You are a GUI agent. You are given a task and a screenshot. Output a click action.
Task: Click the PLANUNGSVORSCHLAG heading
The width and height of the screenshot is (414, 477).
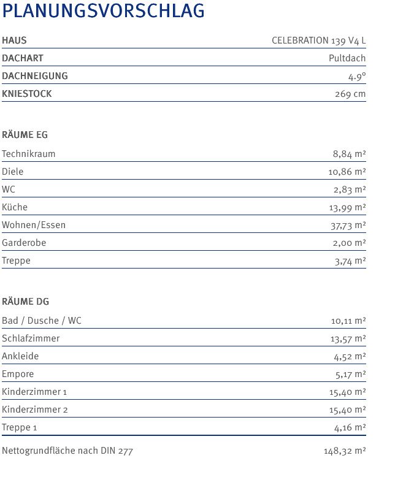[x=103, y=11]
